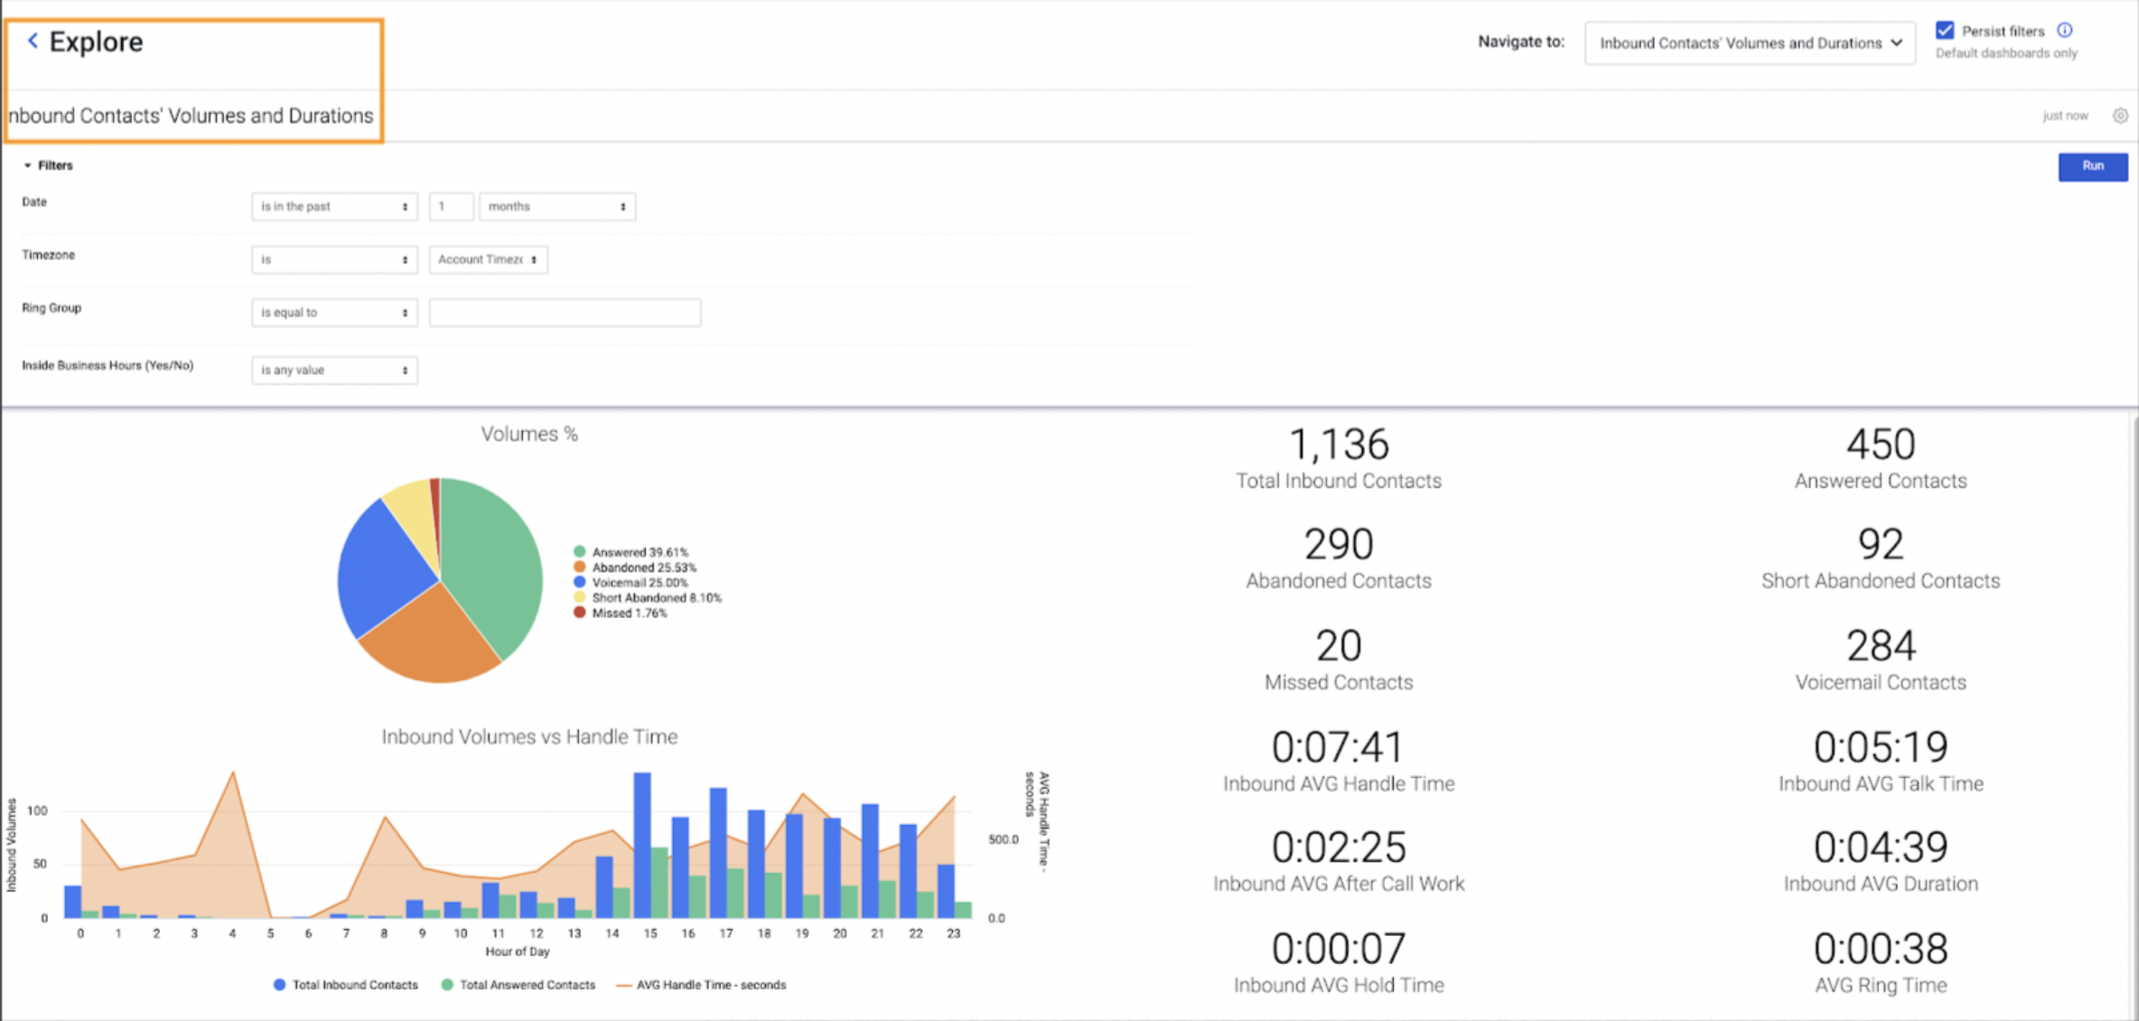Click the Answered legend marker on pie chart
Image resolution: width=2139 pixels, height=1021 pixels.
point(579,551)
